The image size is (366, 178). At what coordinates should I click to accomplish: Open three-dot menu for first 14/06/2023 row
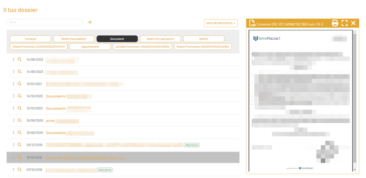click(x=14, y=60)
